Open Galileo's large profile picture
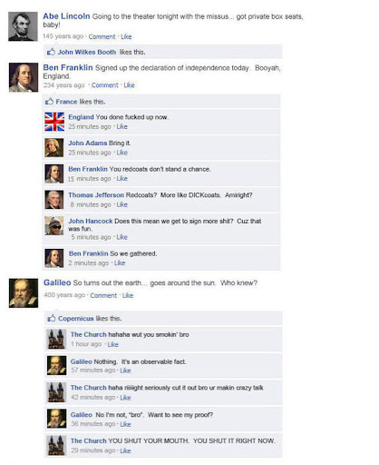Viewport: 379px width, 465px height. click(x=24, y=293)
